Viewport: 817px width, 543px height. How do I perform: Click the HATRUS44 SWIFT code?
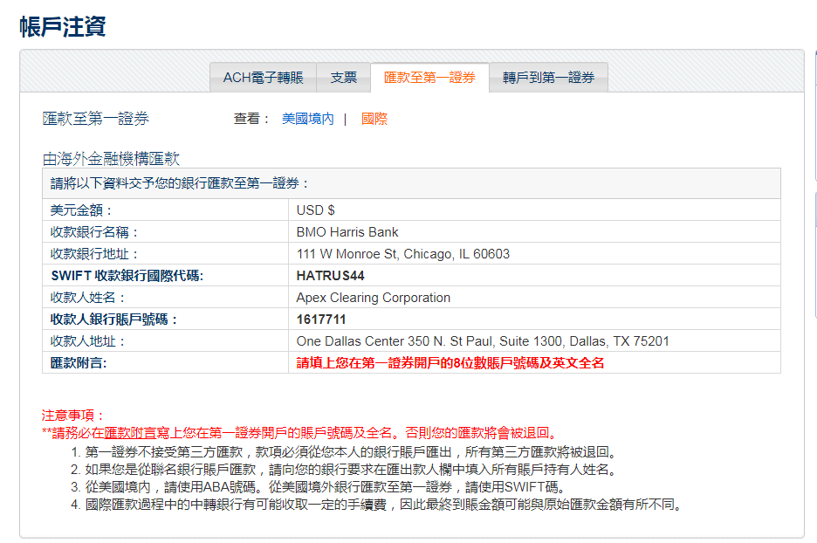[x=330, y=276]
